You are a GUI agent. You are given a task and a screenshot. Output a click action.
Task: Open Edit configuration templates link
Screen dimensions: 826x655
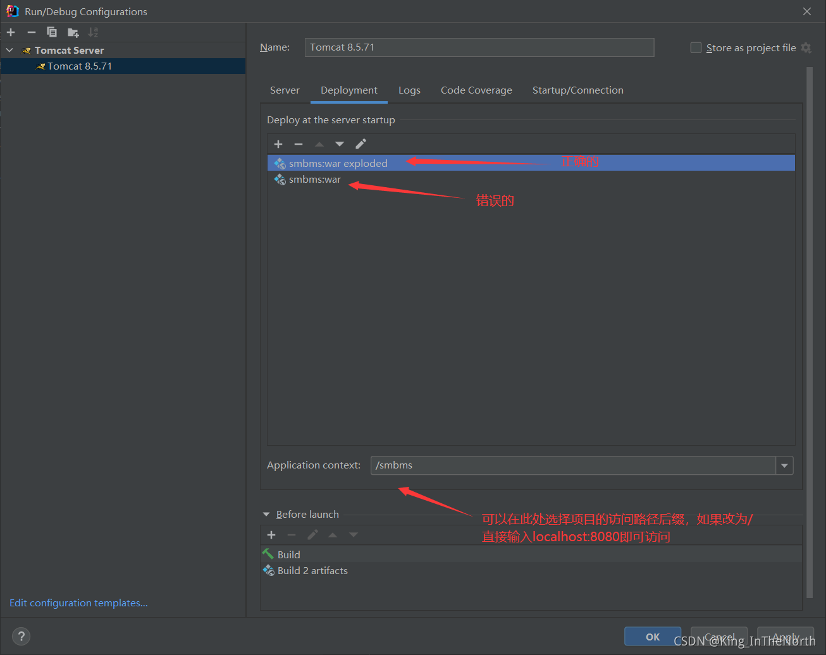click(78, 603)
